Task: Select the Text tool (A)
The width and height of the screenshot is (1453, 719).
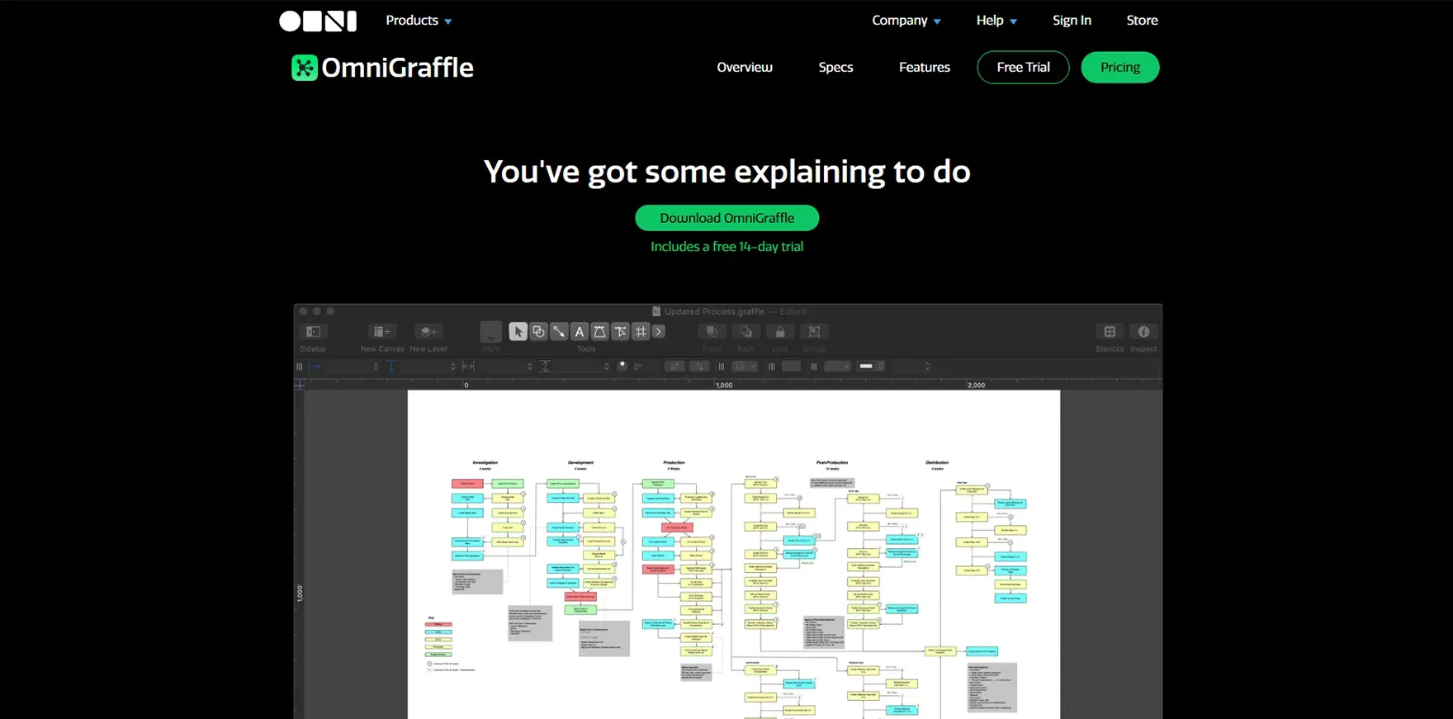Action: click(x=580, y=332)
